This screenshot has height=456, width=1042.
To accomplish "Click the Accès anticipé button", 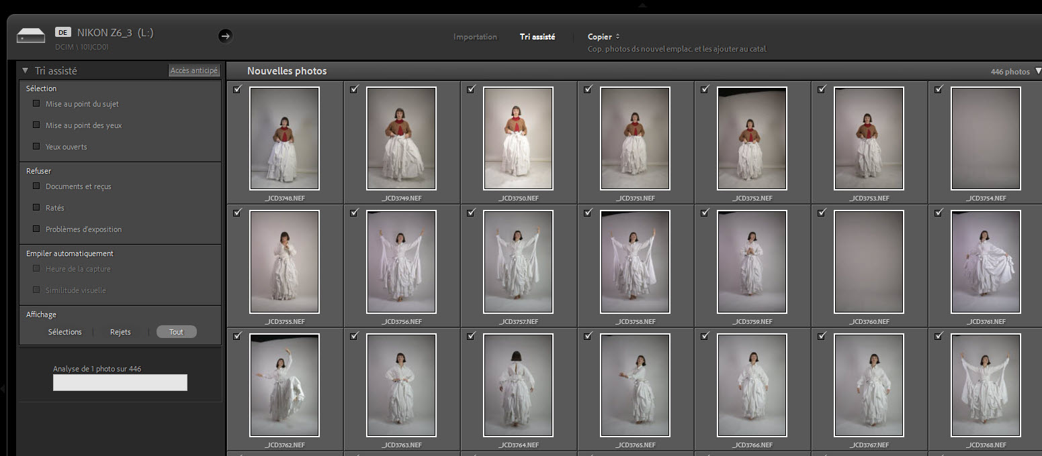I will pyautogui.click(x=193, y=70).
